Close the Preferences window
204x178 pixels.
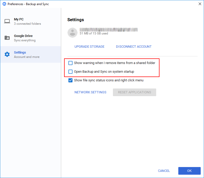pyautogui.click(x=200, y=4)
